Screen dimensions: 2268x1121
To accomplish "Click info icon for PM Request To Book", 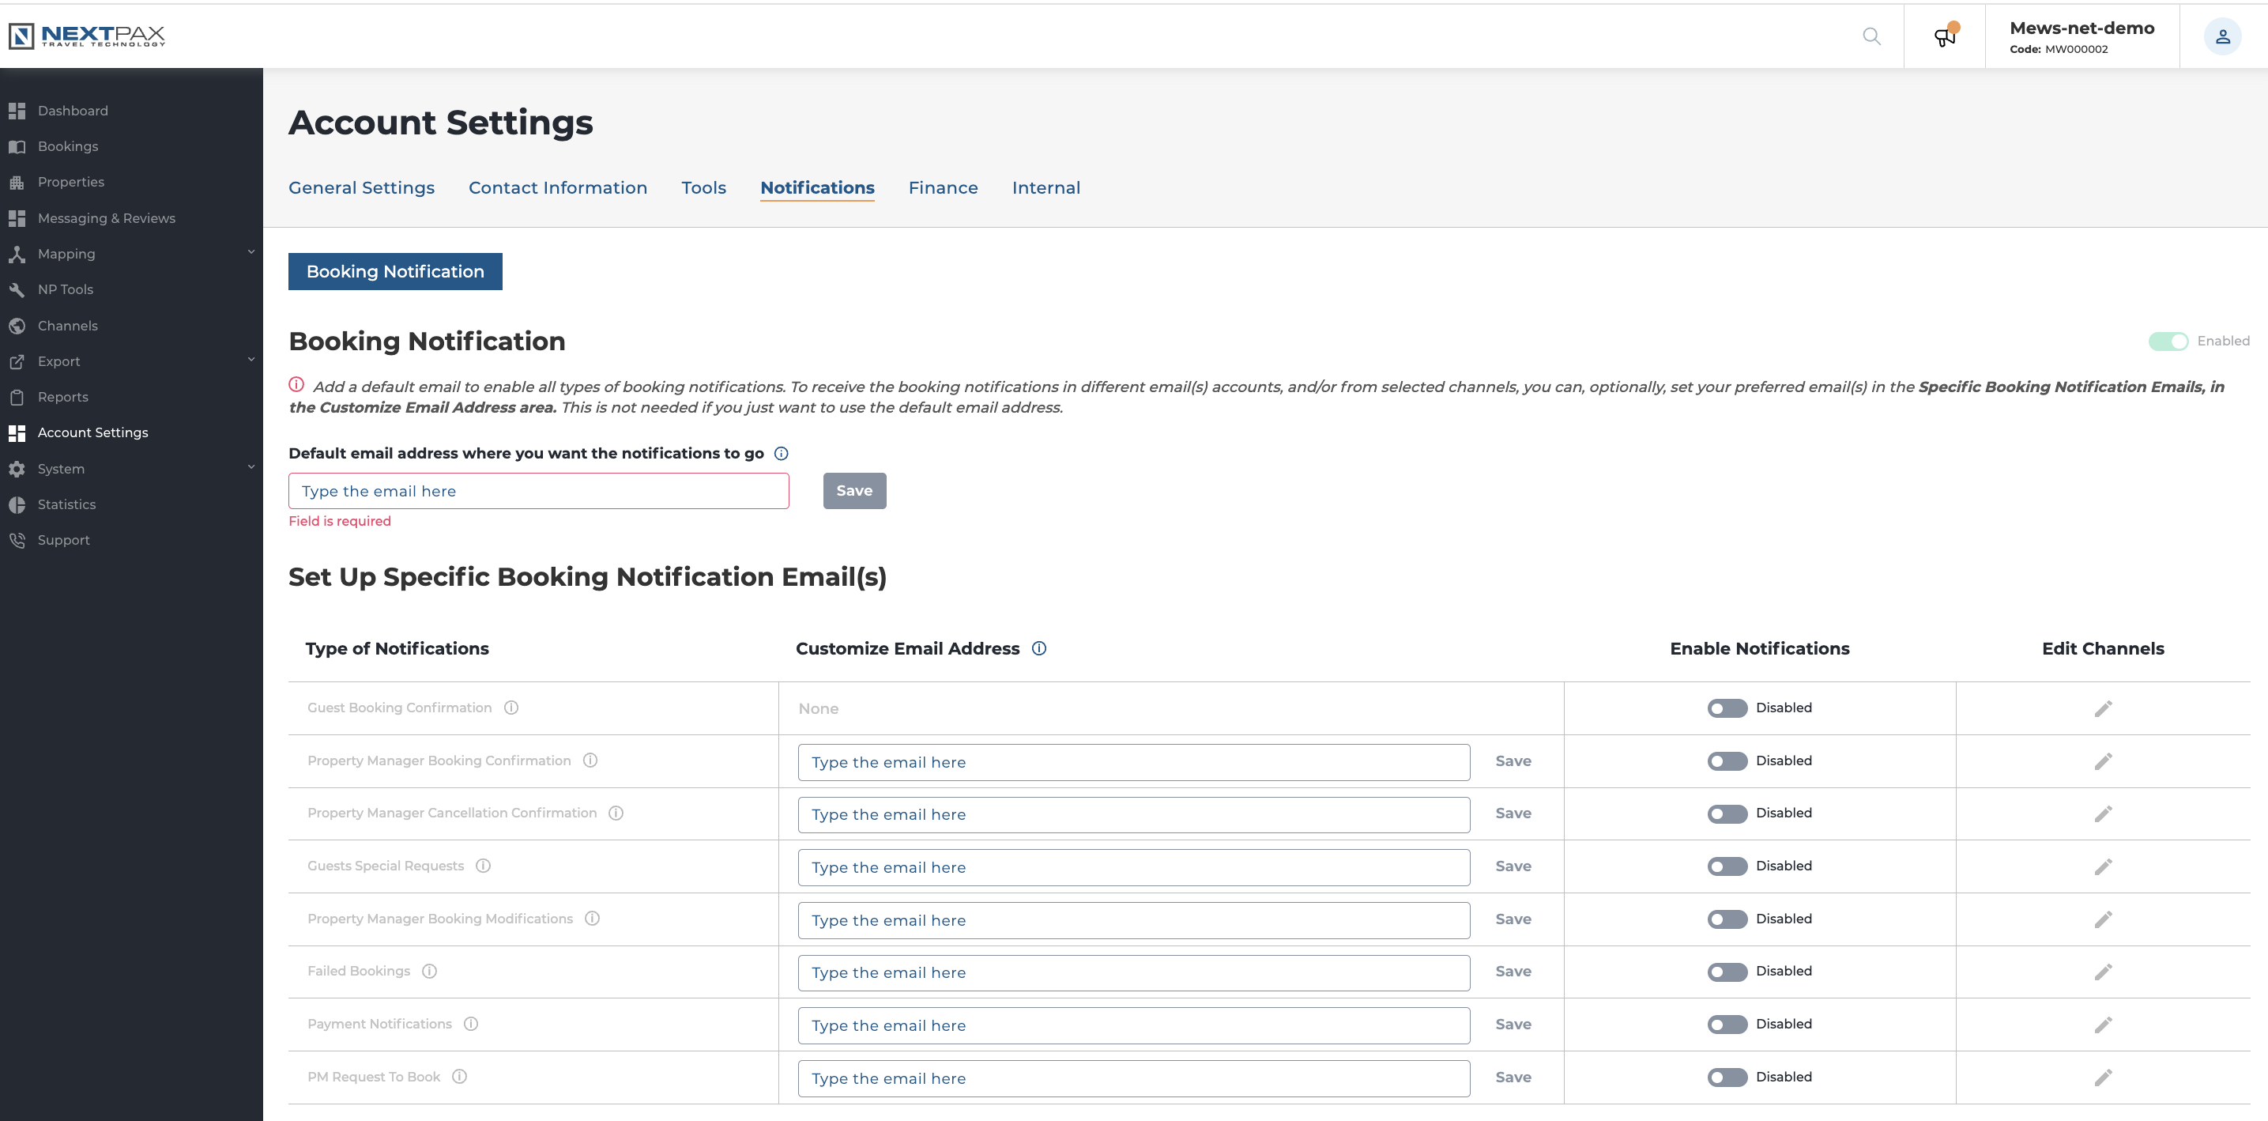I will tap(460, 1077).
